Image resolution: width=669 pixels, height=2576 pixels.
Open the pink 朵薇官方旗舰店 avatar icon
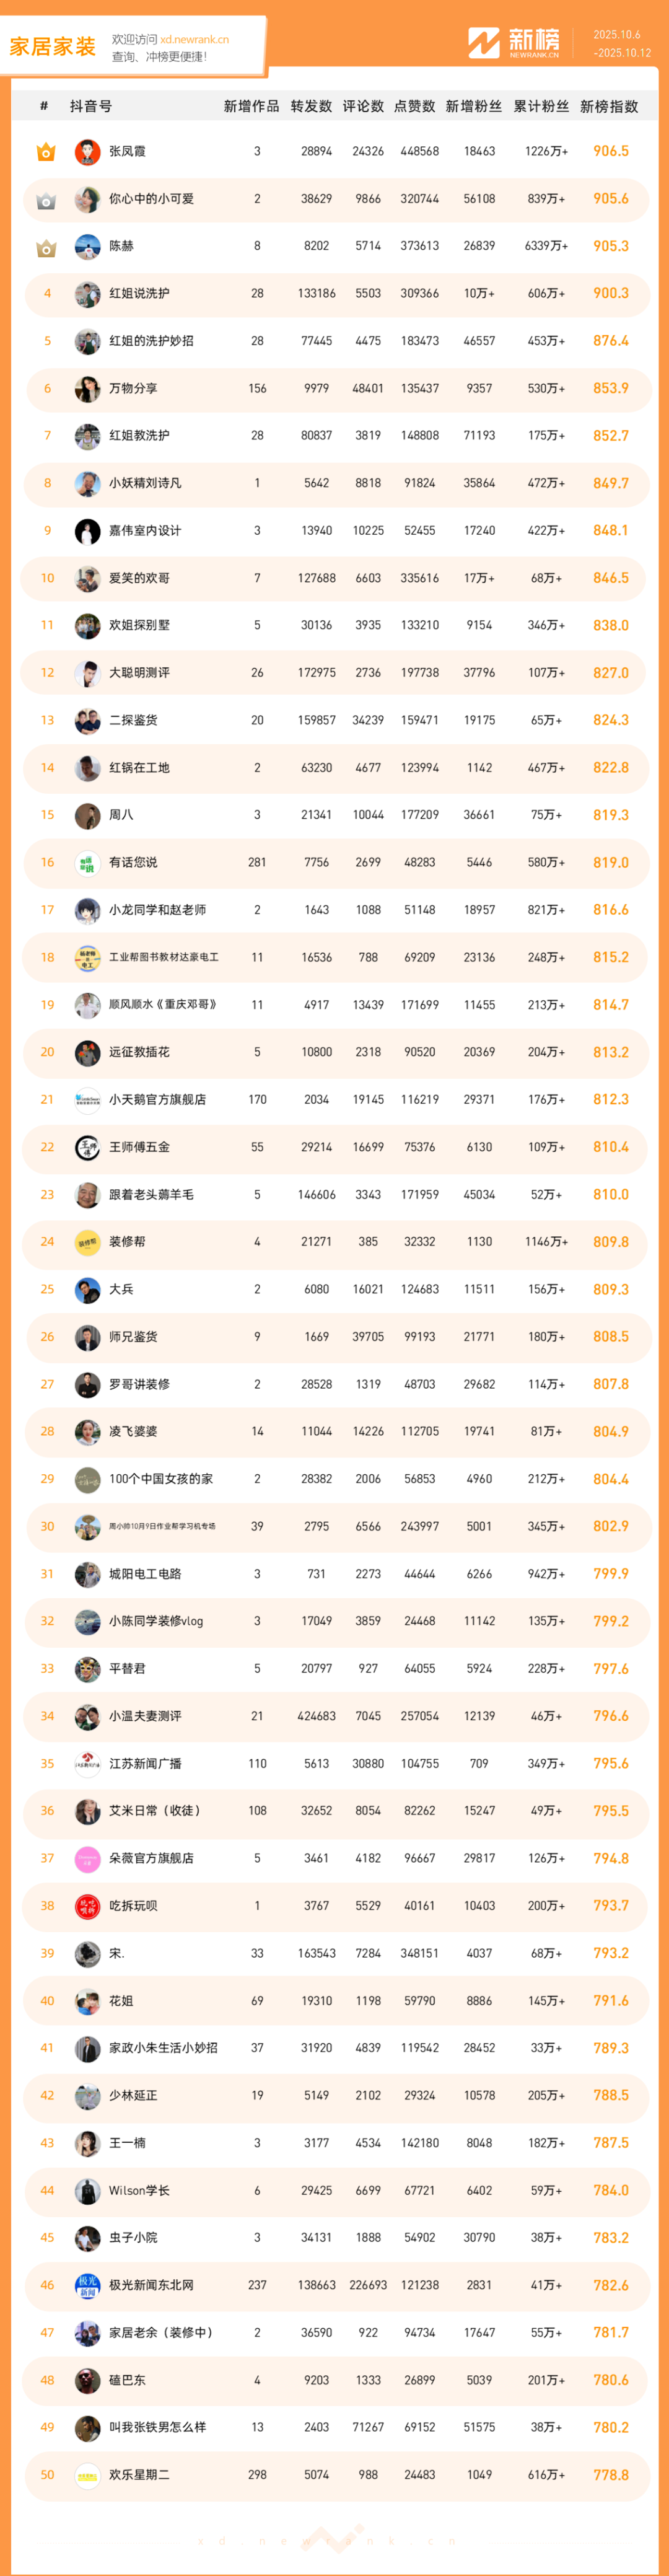(88, 1859)
